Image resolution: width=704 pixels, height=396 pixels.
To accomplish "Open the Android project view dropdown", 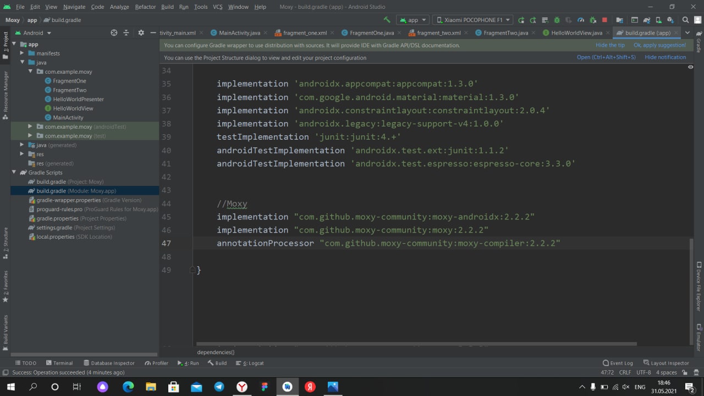I will (x=33, y=33).
